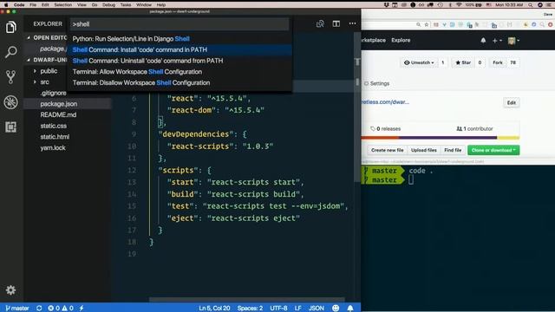
Task: Open yarn.lock in the explorer
Action: (x=53, y=148)
